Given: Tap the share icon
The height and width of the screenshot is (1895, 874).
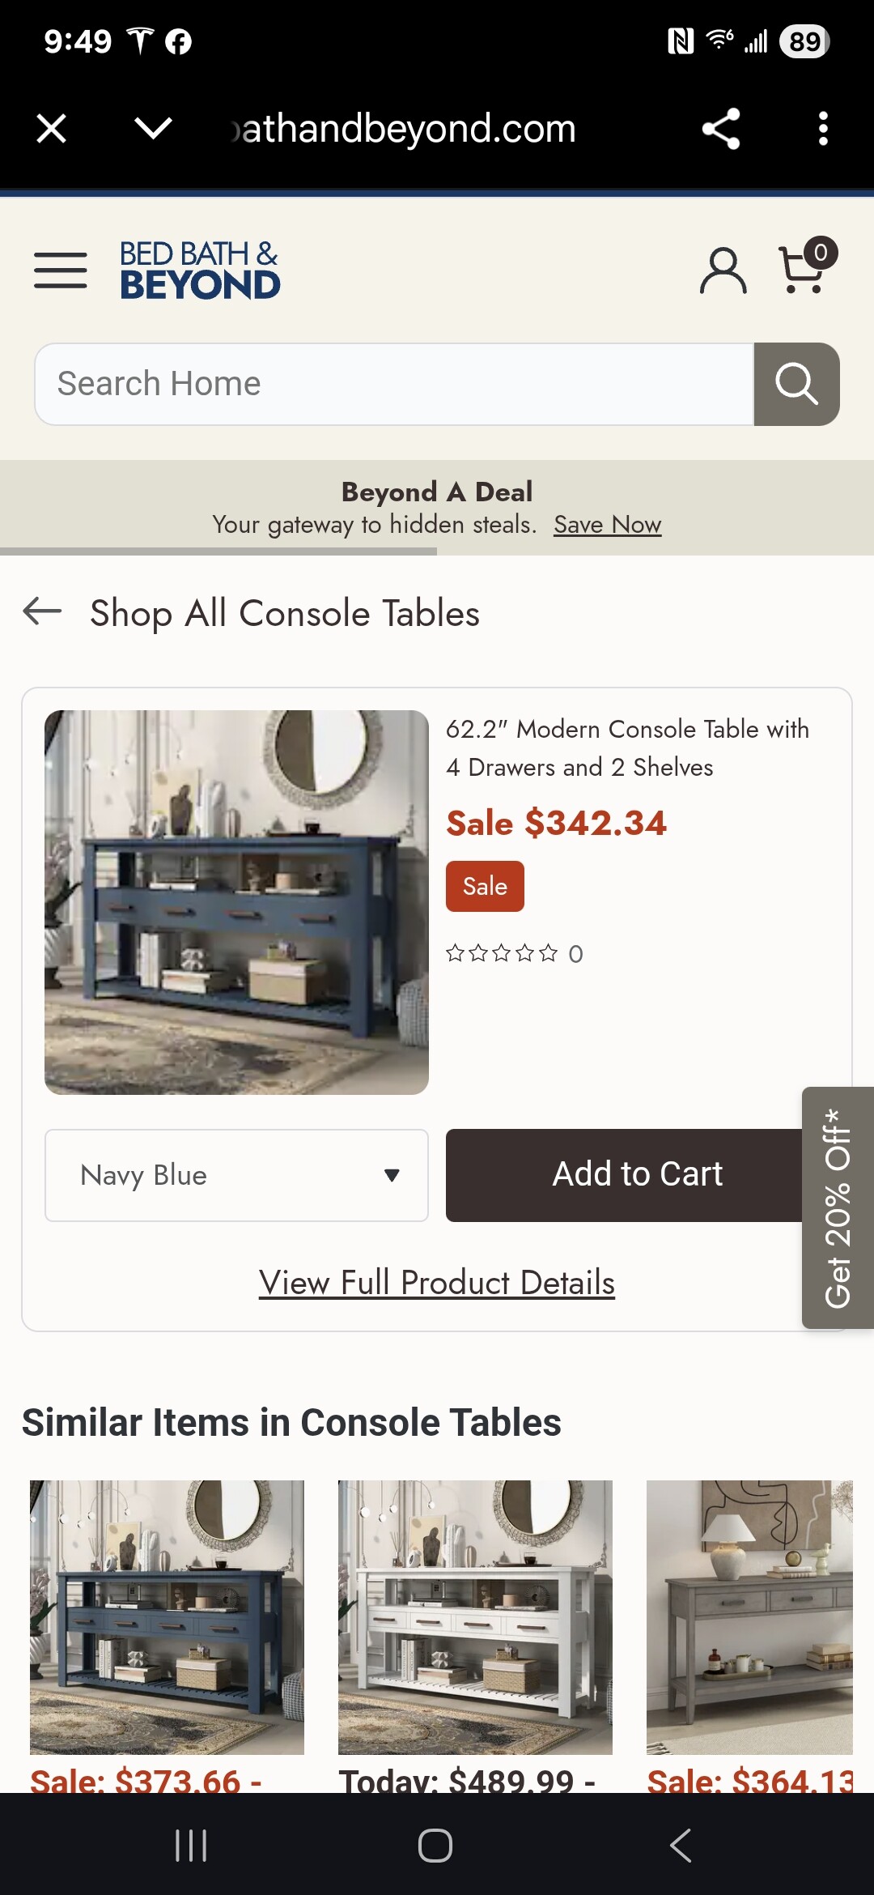Looking at the screenshot, I should tap(720, 128).
